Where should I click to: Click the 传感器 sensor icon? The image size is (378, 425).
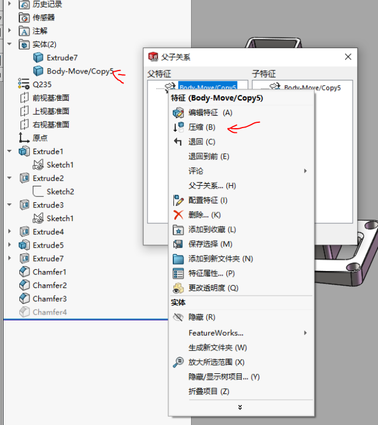(24, 18)
